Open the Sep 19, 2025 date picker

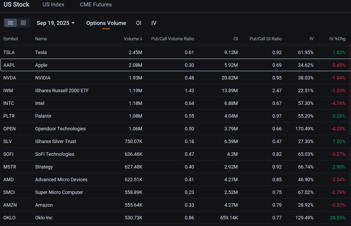coord(53,23)
